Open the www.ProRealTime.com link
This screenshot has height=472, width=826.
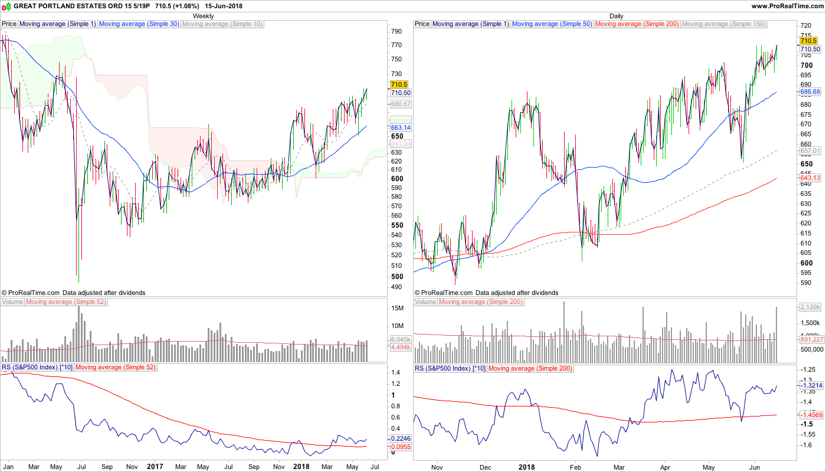tap(788, 6)
